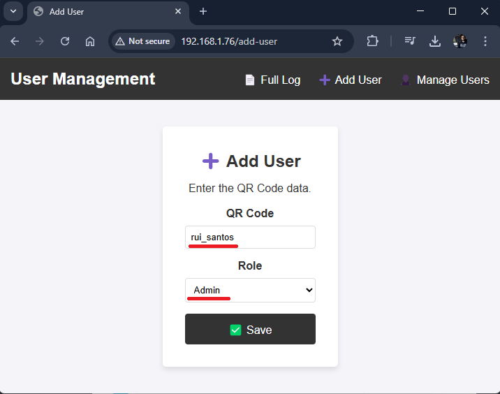Select Add User in top navigation
The height and width of the screenshot is (394, 500).
pyautogui.click(x=351, y=80)
